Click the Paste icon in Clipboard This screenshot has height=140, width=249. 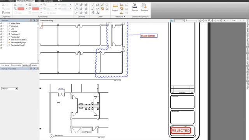coord(3,13)
